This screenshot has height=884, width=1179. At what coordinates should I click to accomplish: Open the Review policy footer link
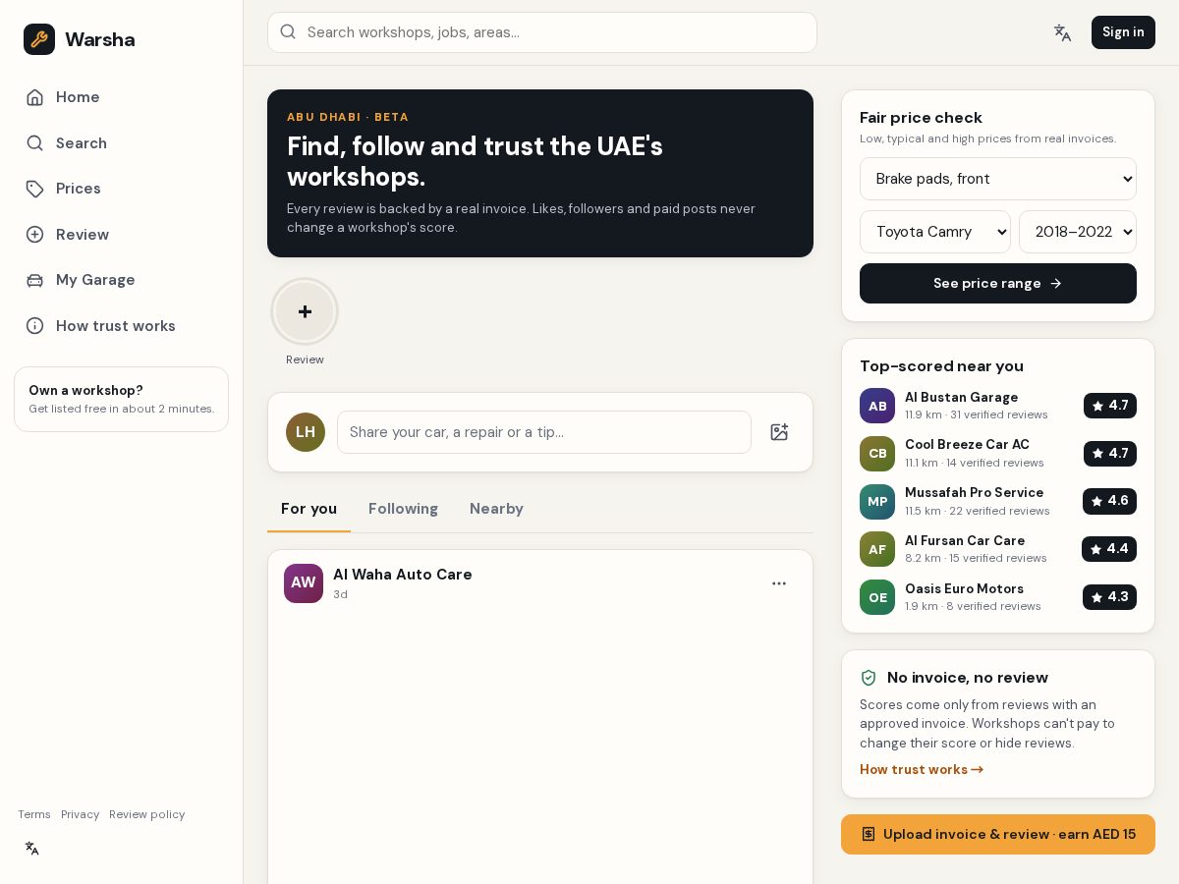click(146, 814)
